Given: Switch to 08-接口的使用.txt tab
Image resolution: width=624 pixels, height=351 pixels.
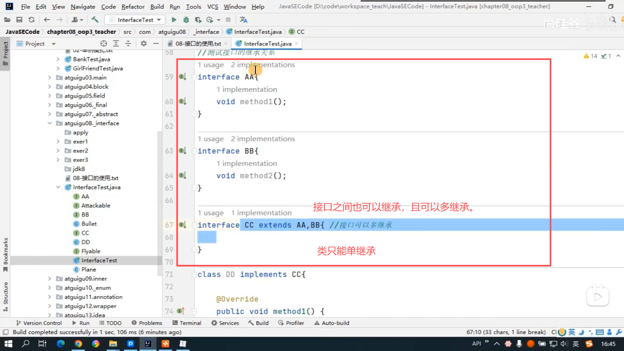Looking at the screenshot, I should [x=198, y=44].
